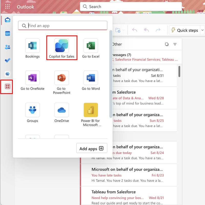Open Go to Excel app
This screenshot has height=205, width=205.
coord(91,48)
